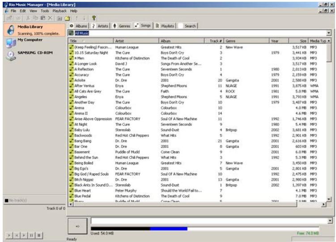Expand the All Music dropdown
Viewport: 336px width, 242px height.
point(330,33)
